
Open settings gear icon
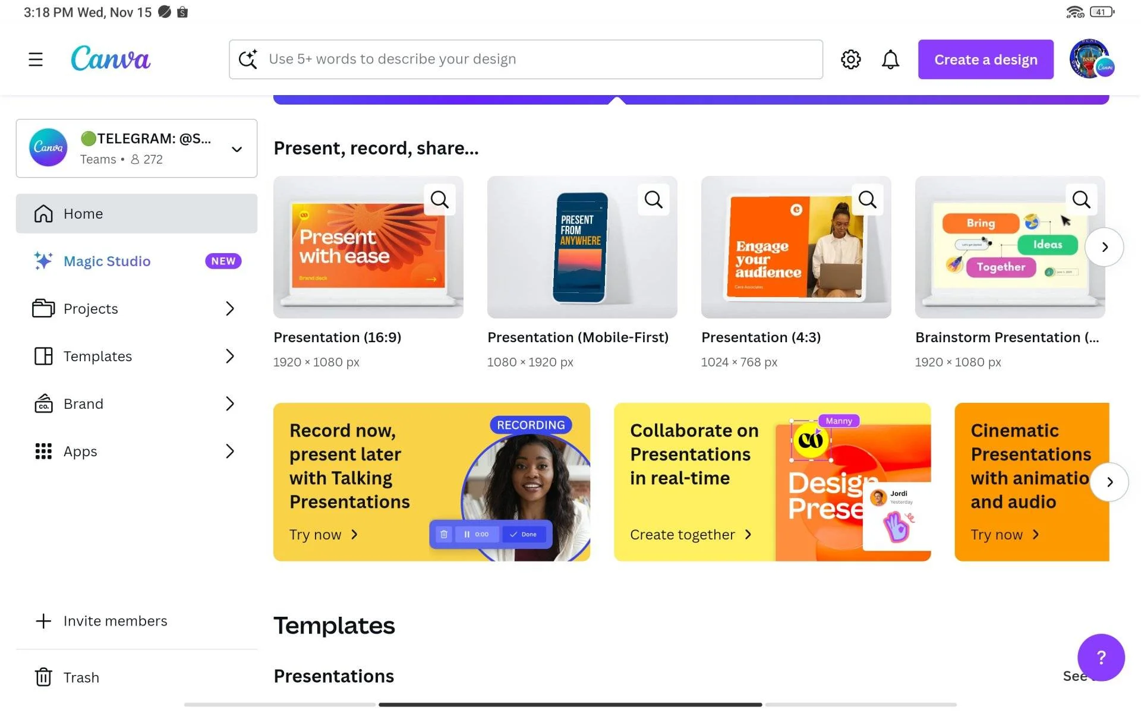(x=850, y=59)
